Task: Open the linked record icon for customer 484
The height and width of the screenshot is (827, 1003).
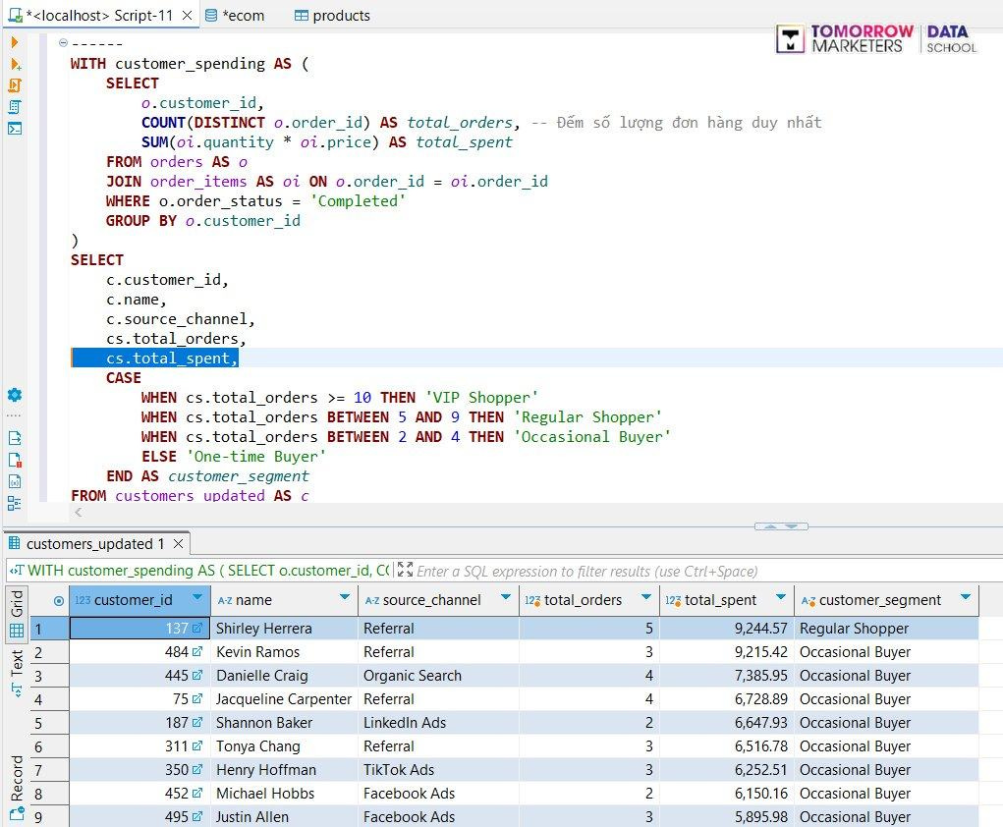Action: pyautogui.click(x=197, y=652)
